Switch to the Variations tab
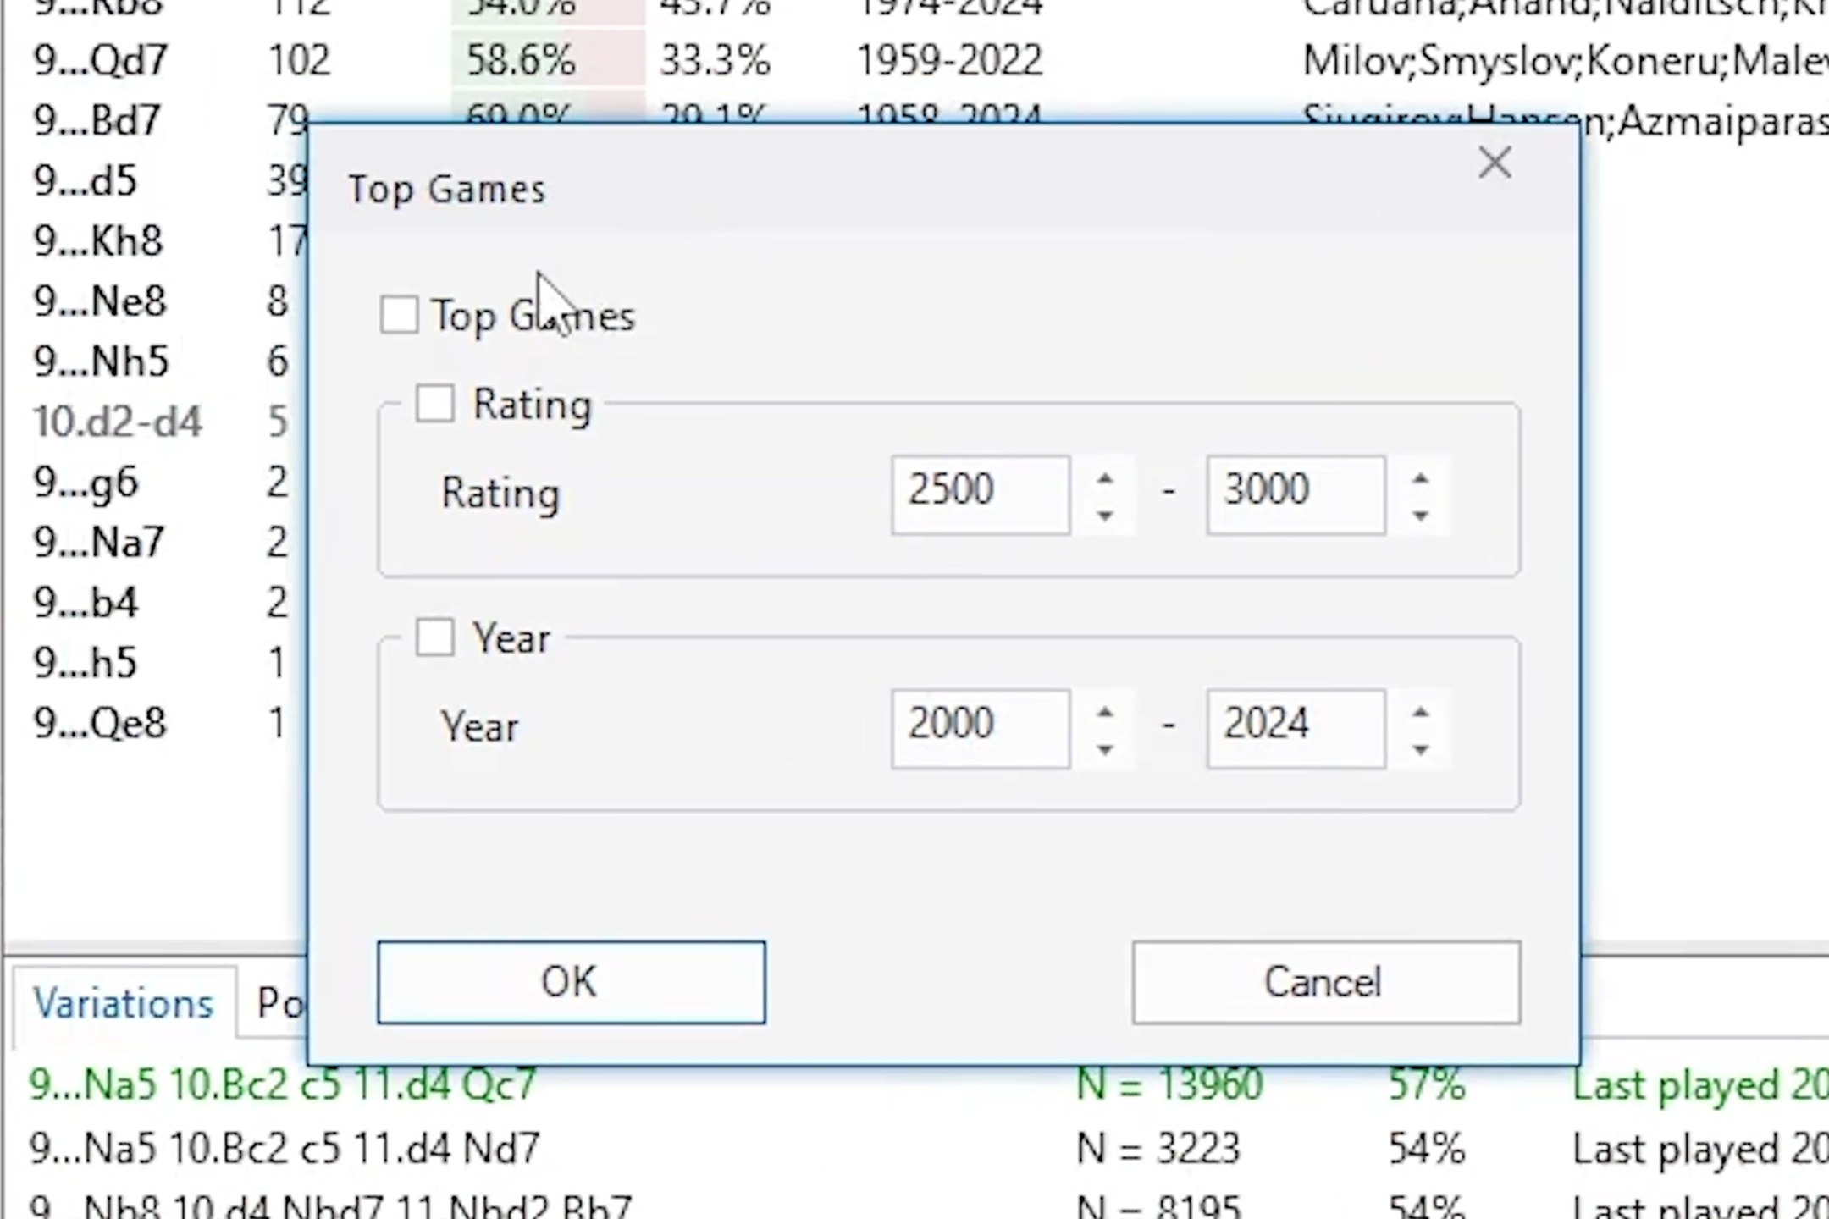This screenshot has width=1829, height=1219. tap(124, 1003)
